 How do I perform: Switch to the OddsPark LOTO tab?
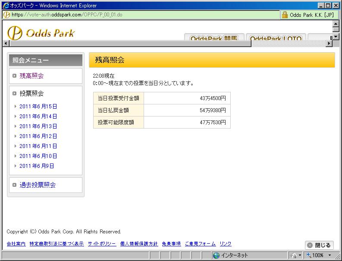coord(276,37)
